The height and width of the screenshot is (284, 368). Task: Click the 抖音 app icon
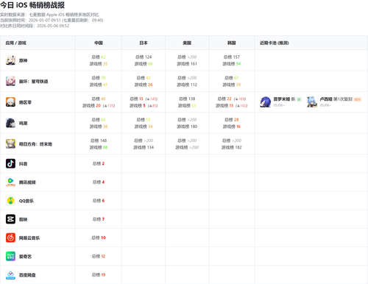[x=10, y=163]
